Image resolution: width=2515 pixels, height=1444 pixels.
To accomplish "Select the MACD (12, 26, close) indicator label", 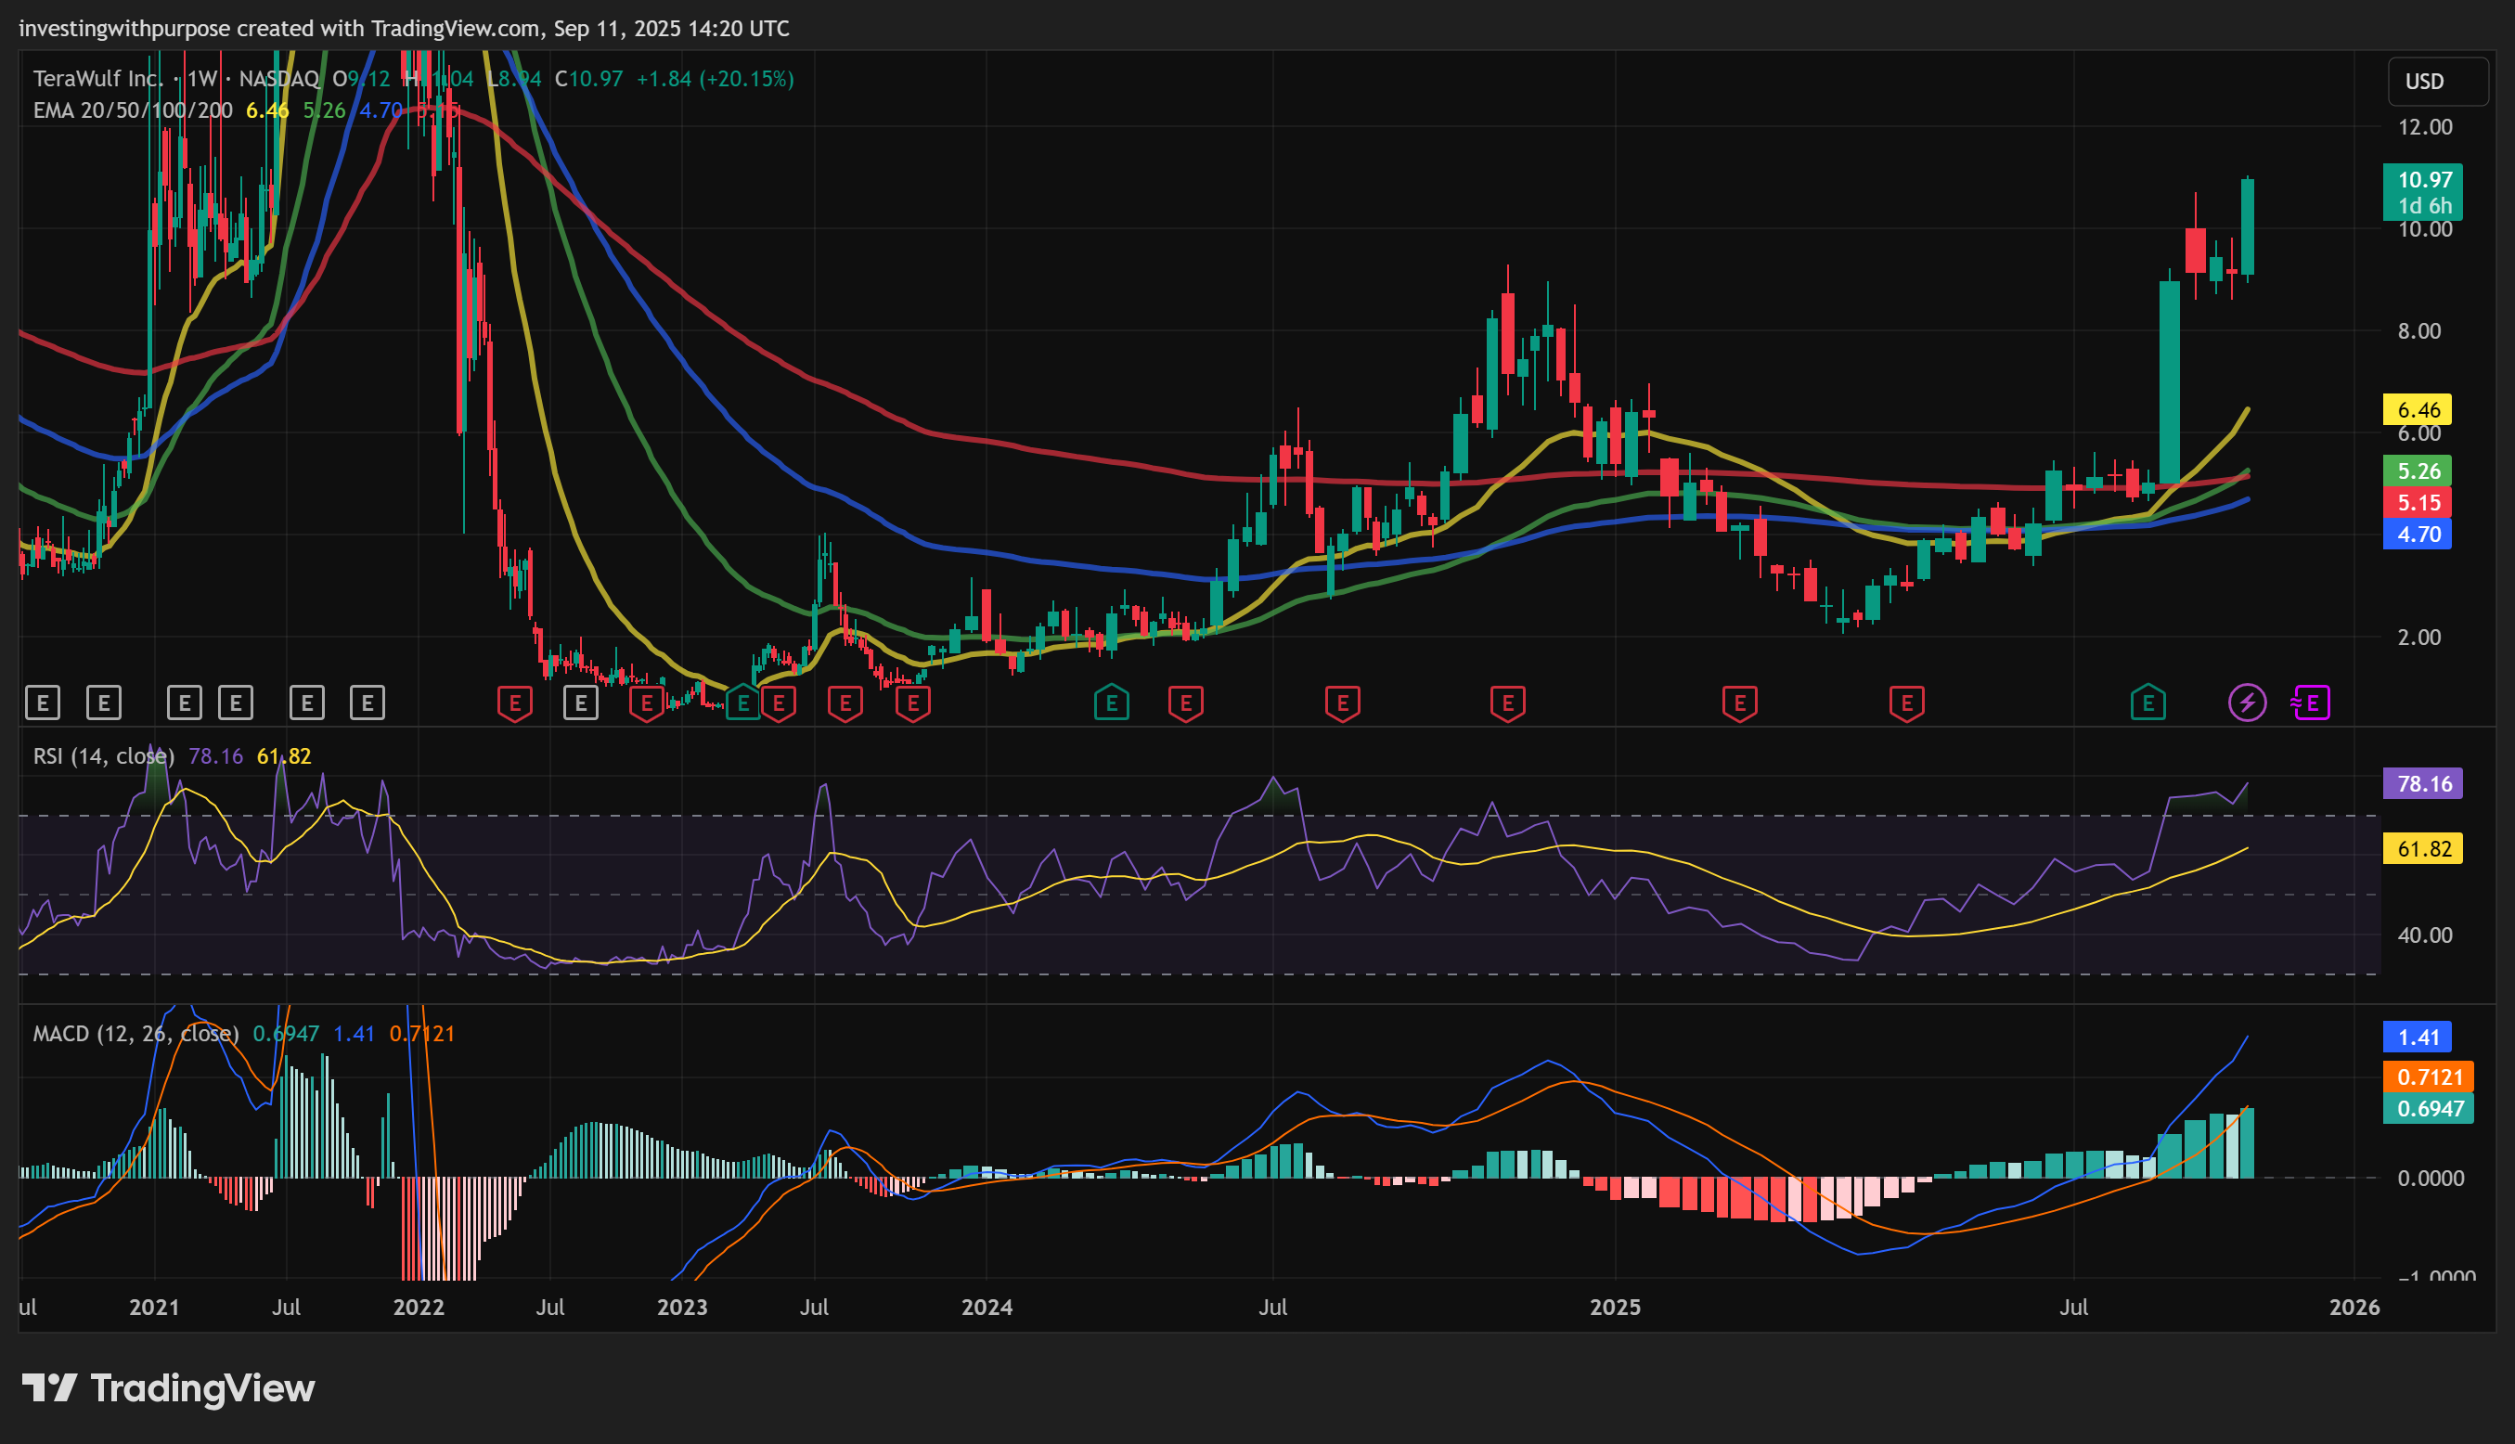I will [x=135, y=1034].
